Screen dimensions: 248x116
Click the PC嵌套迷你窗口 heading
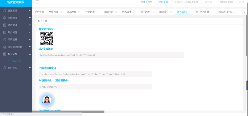point(47,68)
